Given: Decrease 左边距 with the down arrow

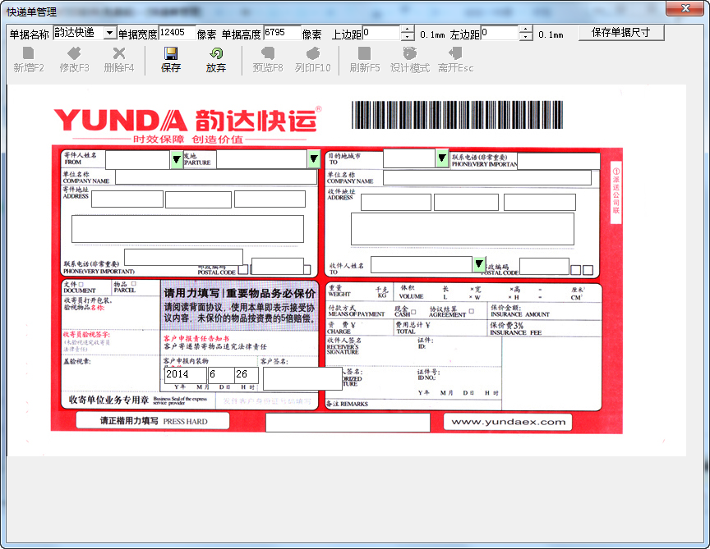Looking at the screenshot, I should (526, 37).
